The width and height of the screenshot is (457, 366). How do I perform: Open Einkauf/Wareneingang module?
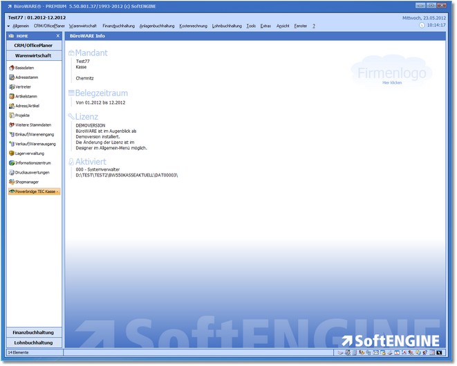[x=35, y=134]
